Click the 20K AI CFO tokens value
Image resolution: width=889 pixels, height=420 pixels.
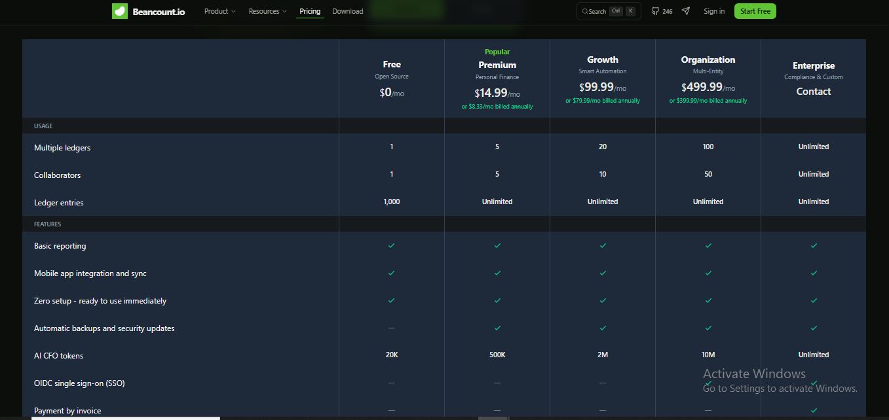coord(392,355)
